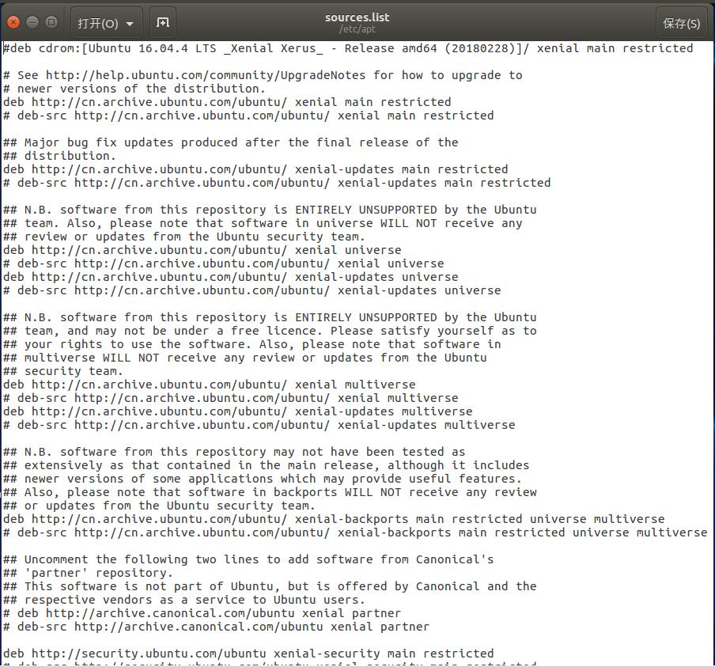Maximize the sources.list window
This screenshot has width=715, height=667.
coord(51,22)
